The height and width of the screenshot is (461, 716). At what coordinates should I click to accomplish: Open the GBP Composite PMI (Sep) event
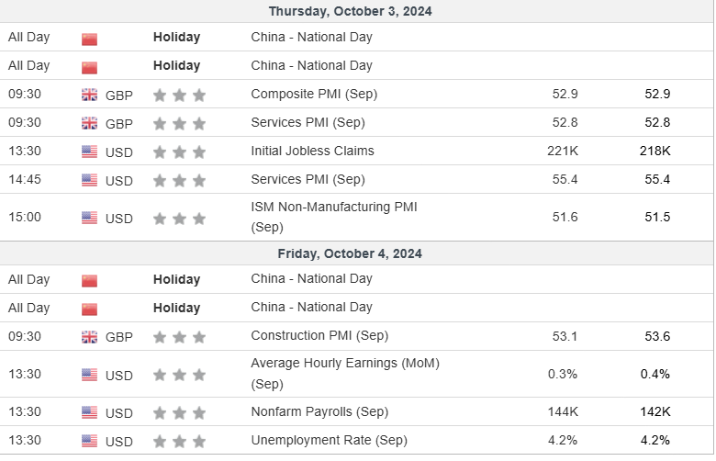tap(314, 94)
